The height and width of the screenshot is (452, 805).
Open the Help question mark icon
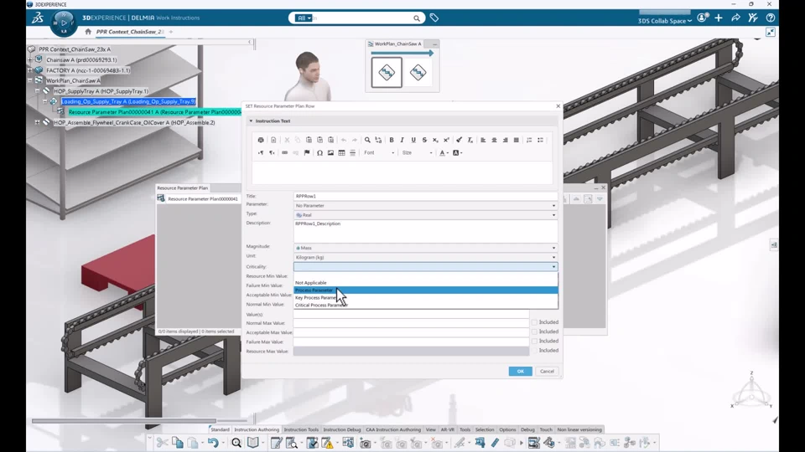771,18
